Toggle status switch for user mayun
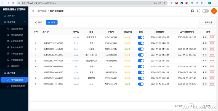Viewport: 218px width, 111px height. pyautogui.click(x=141, y=84)
